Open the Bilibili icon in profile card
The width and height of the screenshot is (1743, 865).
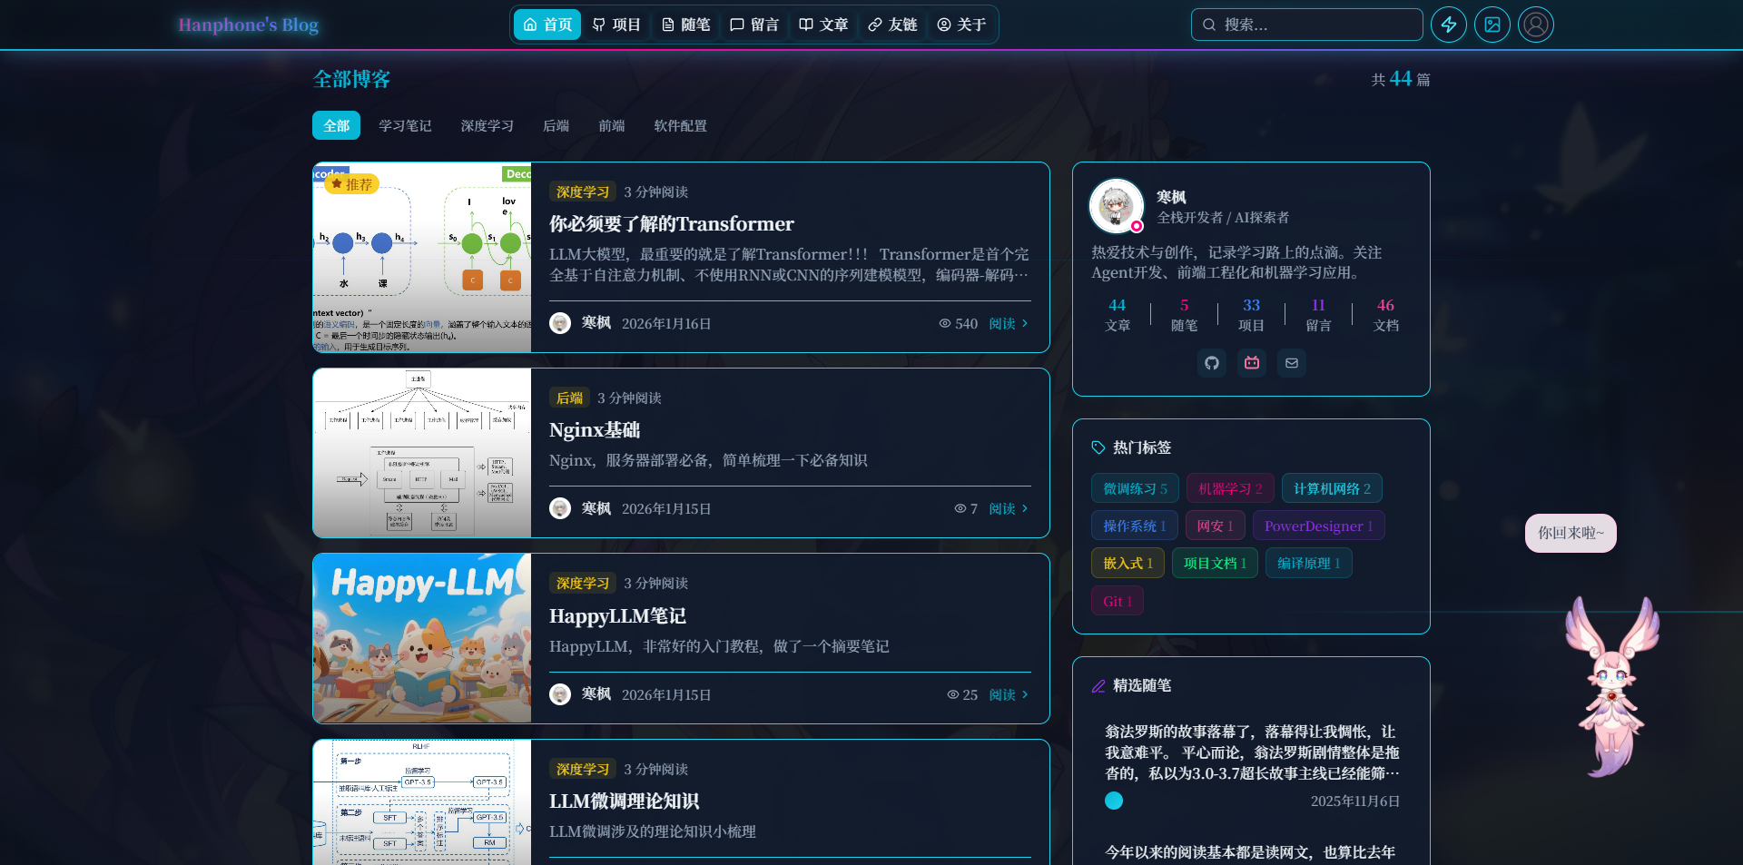tap(1252, 363)
